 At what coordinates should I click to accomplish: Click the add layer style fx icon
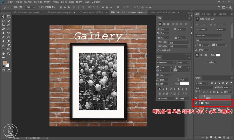(x=207, y=137)
